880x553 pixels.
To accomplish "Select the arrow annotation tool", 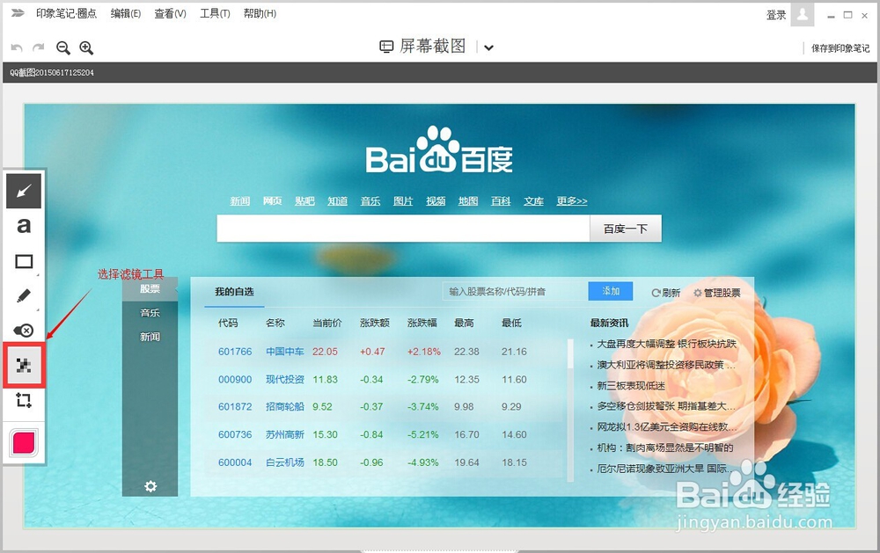I will click(24, 192).
